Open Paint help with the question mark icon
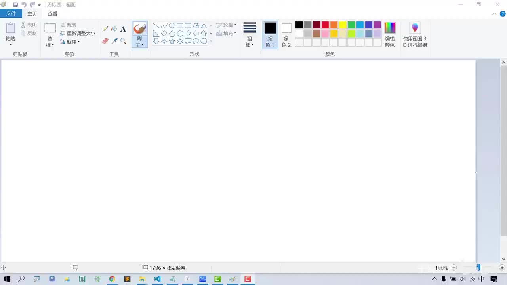Screen dimensions: 507x285 pyautogui.click(x=503, y=14)
